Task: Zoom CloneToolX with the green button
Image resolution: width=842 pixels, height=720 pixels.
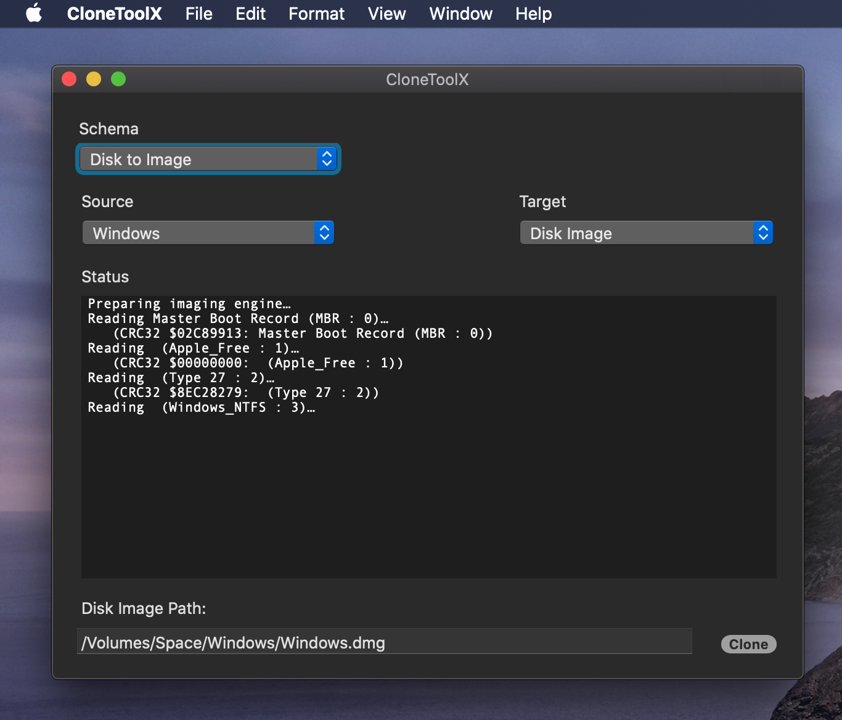Action: (118, 79)
